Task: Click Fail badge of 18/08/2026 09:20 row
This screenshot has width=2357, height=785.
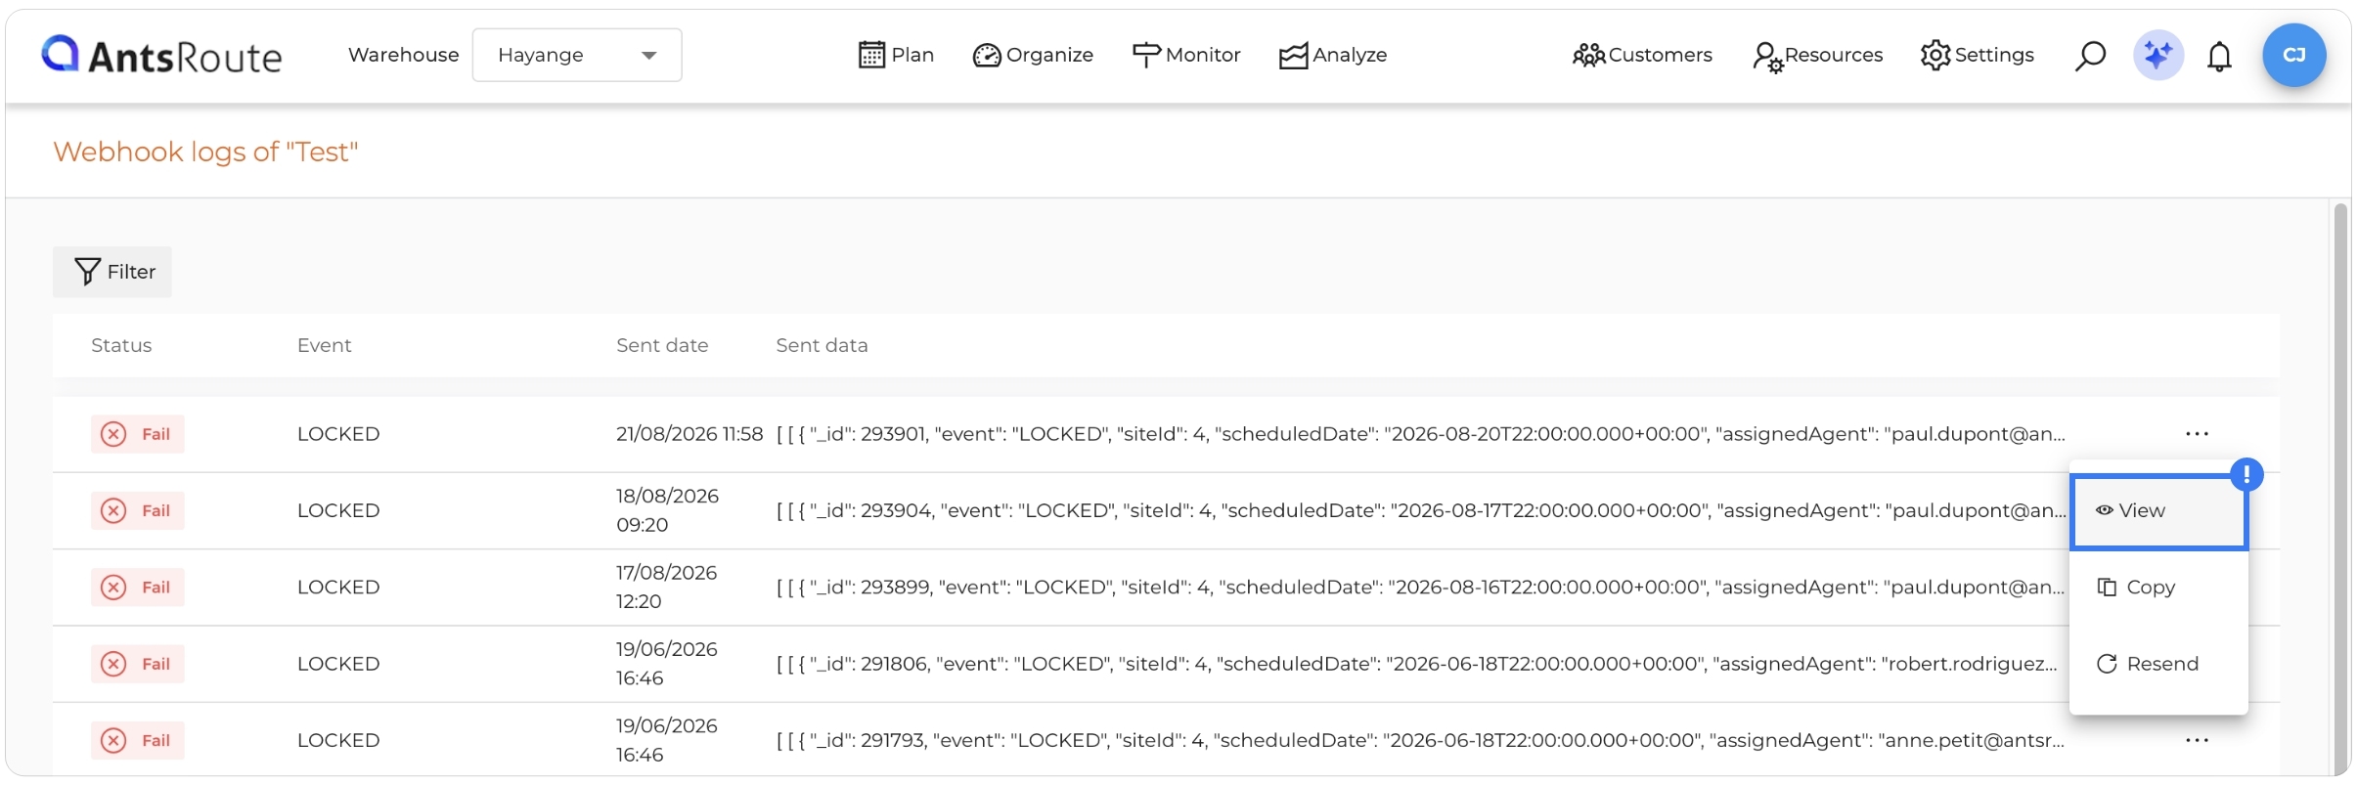Action: [138, 510]
